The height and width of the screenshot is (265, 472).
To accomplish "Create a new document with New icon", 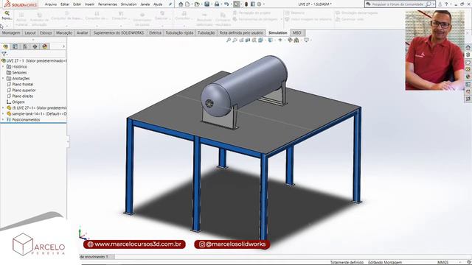I will [x=187, y=4].
